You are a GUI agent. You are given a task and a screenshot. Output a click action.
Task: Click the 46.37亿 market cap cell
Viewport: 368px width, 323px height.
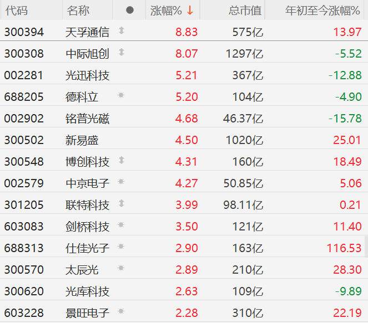(243, 119)
